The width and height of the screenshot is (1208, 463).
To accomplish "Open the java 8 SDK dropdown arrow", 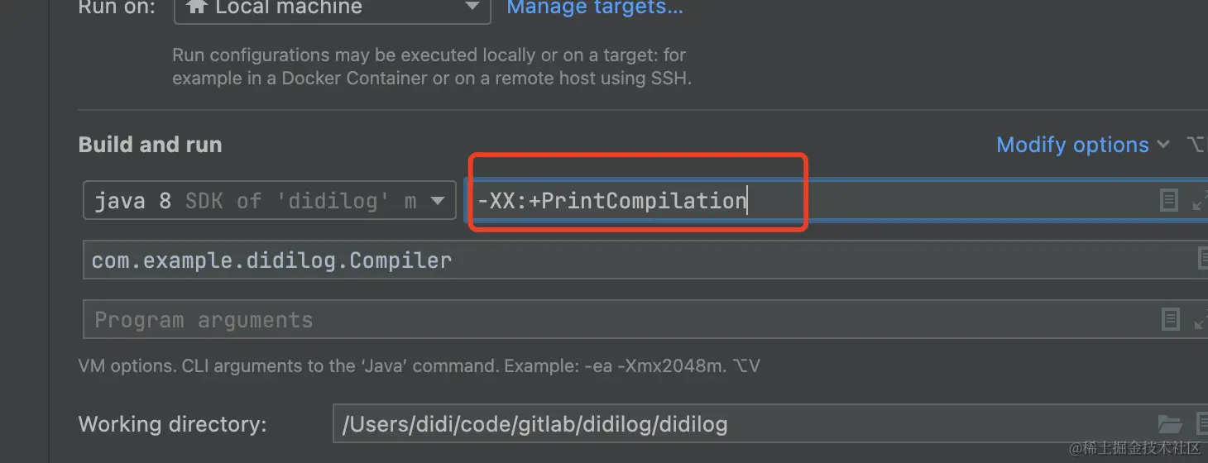I will [439, 201].
